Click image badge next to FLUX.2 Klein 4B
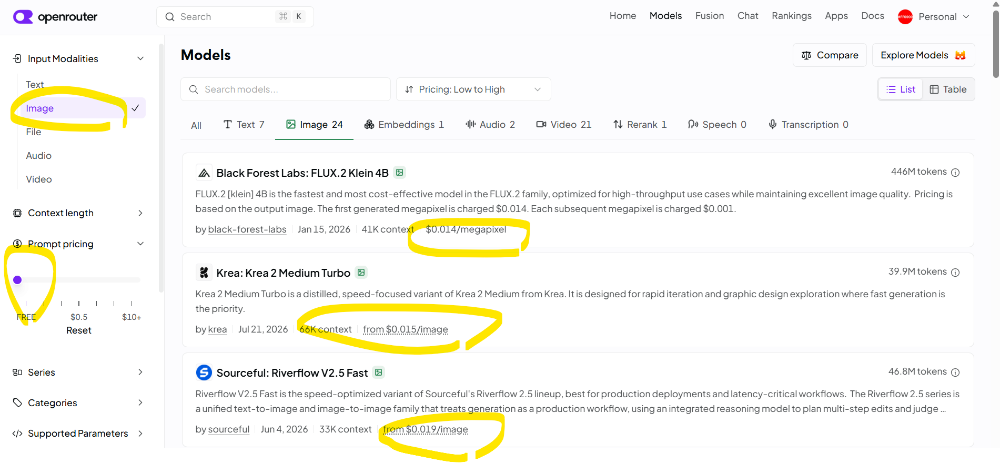The image size is (1000, 463). pyautogui.click(x=400, y=173)
